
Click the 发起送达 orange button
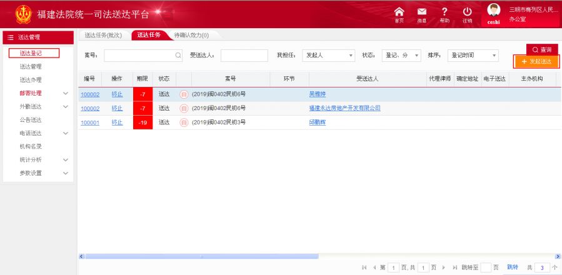tap(536, 62)
